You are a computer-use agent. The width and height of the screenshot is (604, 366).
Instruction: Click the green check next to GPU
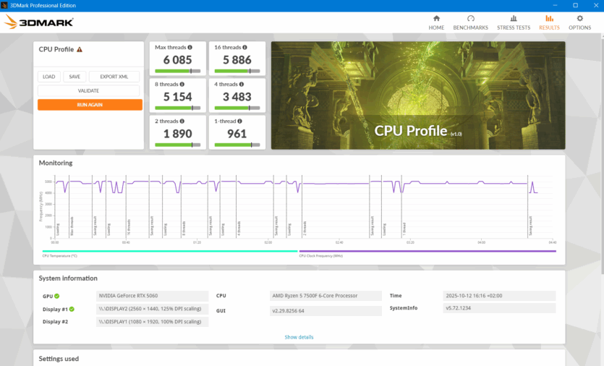[x=56, y=296]
